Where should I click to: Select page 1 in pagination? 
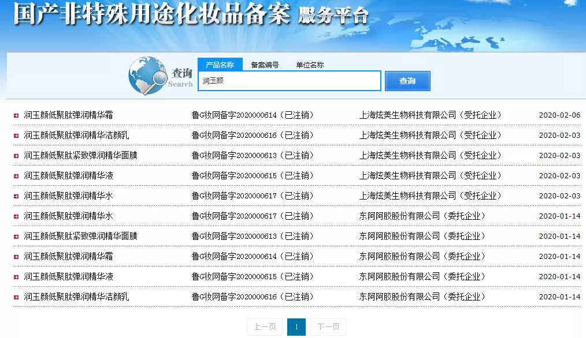[296, 327]
